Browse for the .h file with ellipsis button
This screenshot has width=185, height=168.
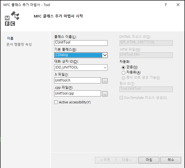[x=105, y=81]
